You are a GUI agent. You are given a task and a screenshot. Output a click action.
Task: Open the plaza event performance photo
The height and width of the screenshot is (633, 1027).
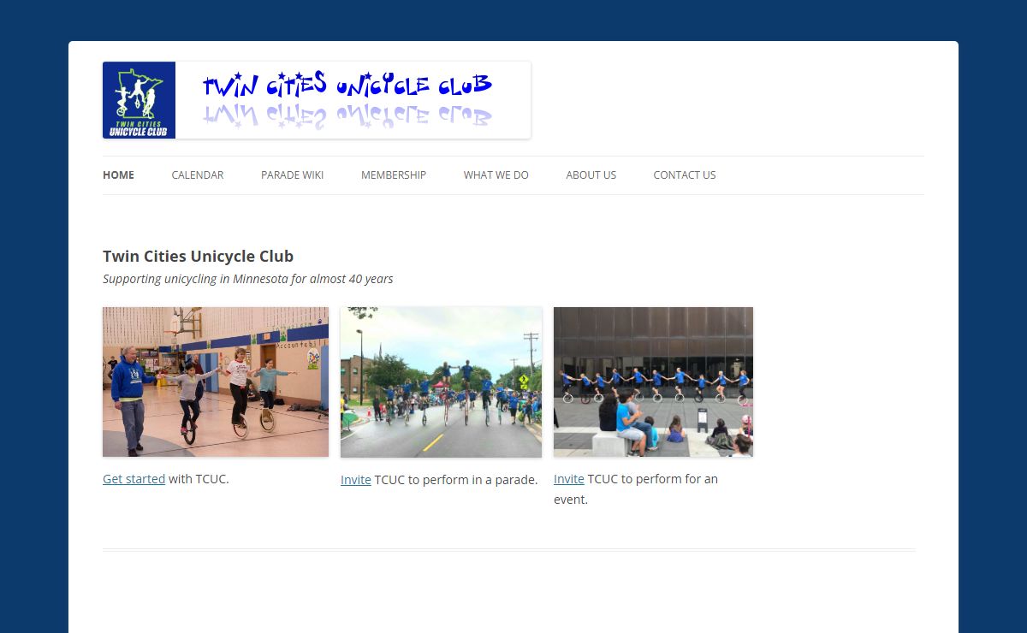(x=653, y=382)
